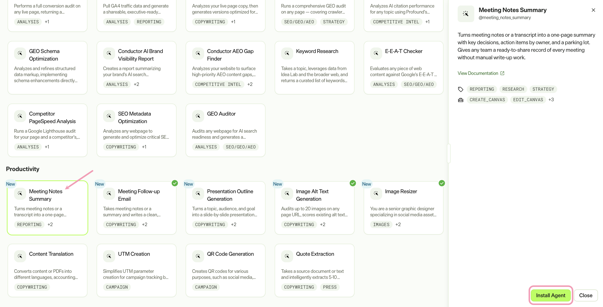Image resolution: width=603 pixels, height=307 pixels.
Task: Click the Conductor AI Brand Visibility Report icon
Action: coord(109,53)
